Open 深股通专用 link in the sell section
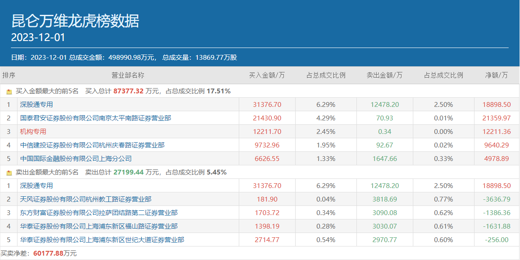 pyautogui.click(x=36, y=185)
